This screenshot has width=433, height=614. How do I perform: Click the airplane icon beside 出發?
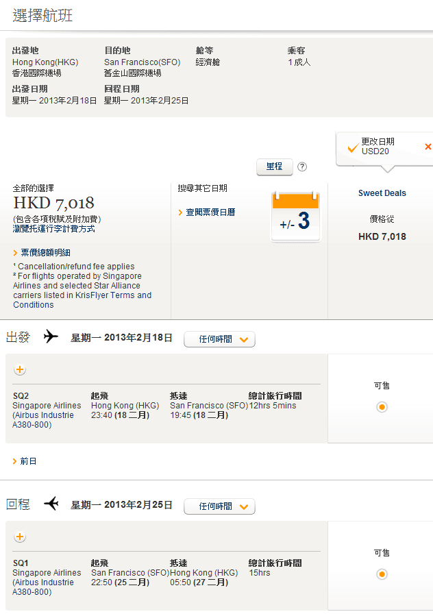tap(51, 337)
